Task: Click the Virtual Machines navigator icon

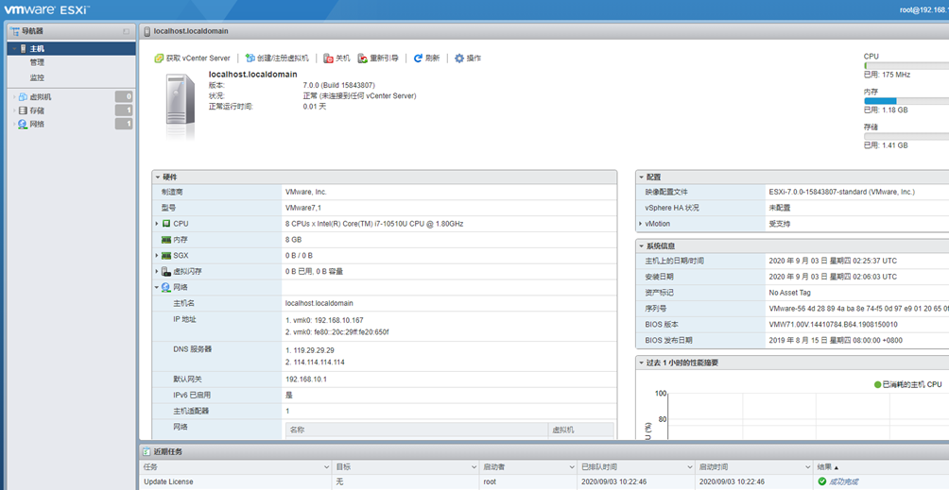Action: [23, 96]
